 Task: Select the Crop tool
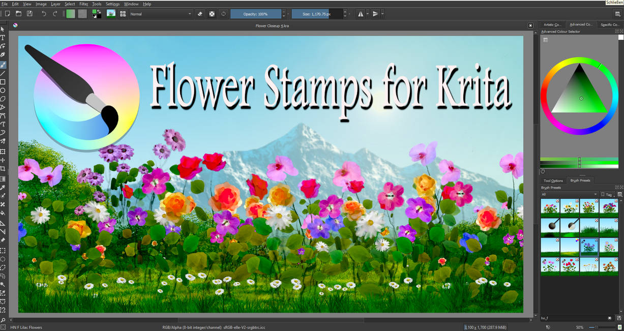(3, 169)
